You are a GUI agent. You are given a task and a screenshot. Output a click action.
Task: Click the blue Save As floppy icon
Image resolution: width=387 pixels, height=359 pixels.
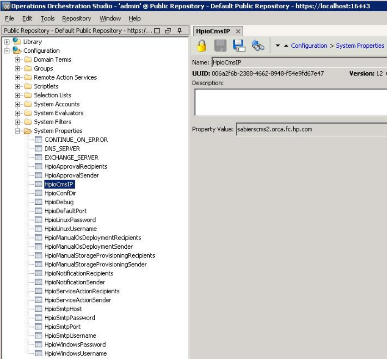click(239, 45)
